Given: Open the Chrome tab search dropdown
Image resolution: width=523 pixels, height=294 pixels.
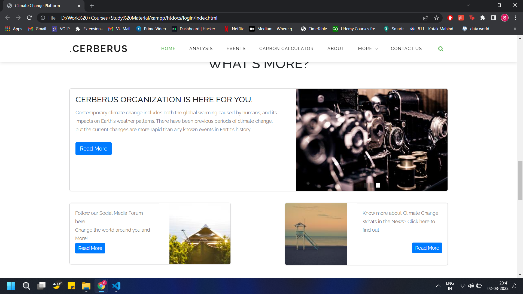Looking at the screenshot, I should [468, 5].
